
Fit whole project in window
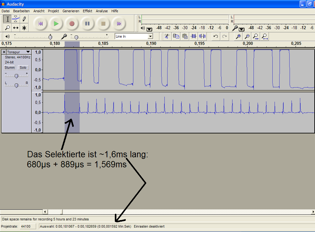click(x=264, y=36)
